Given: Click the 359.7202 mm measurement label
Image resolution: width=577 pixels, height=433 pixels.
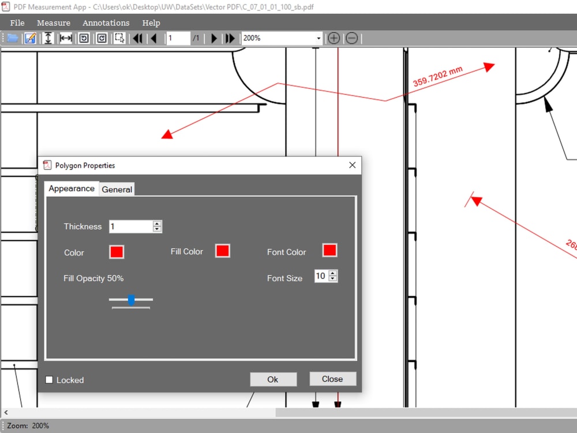Looking at the screenshot, I should pos(437,77).
